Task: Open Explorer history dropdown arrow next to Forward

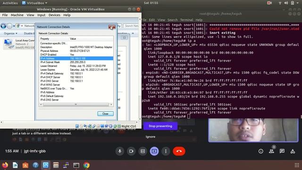Action: (14, 26)
